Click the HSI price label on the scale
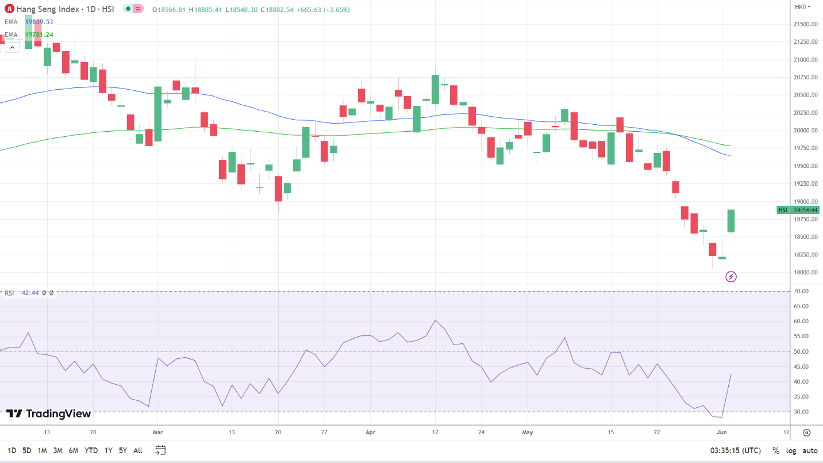Image resolution: width=823 pixels, height=463 pixels. pyautogui.click(x=783, y=211)
